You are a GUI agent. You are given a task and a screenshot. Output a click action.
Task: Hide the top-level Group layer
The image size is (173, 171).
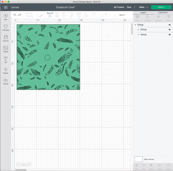click(x=170, y=25)
